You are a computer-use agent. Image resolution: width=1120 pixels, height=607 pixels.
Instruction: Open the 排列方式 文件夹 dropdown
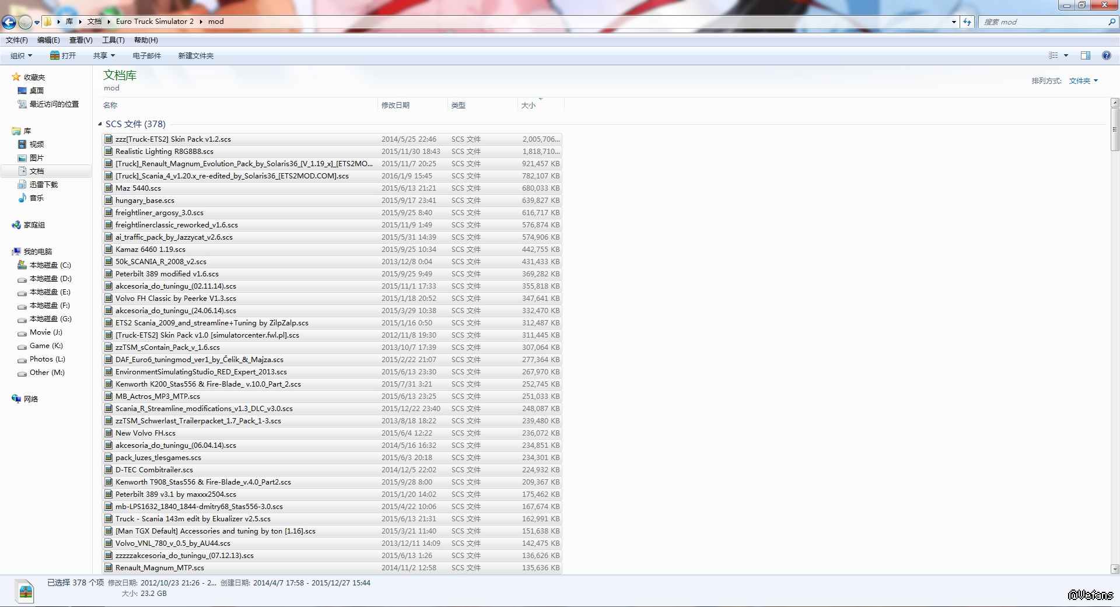1083,80
